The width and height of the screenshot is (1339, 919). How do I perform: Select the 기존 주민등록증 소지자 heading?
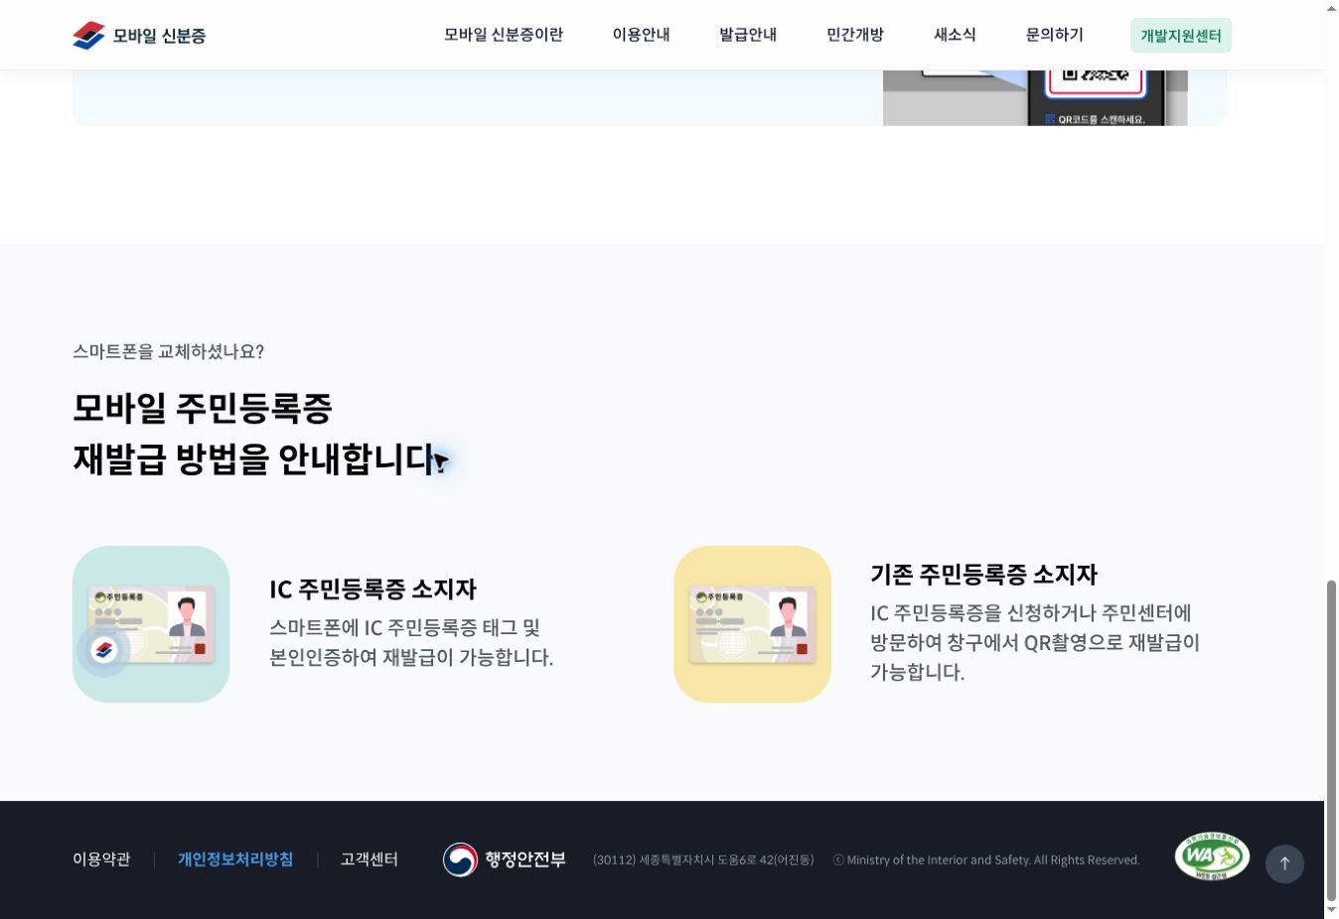pyautogui.click(x=983, y=575)
